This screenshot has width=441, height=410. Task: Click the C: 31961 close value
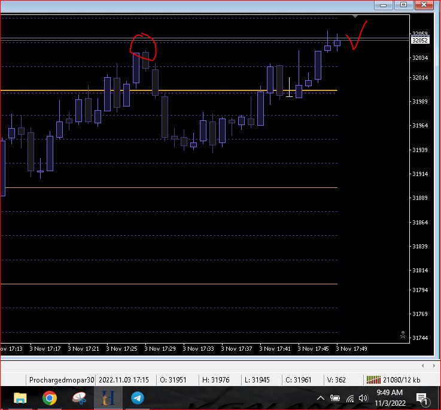click(299, 380)
